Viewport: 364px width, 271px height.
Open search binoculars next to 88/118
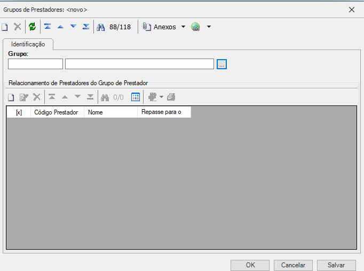pos(101,27)
